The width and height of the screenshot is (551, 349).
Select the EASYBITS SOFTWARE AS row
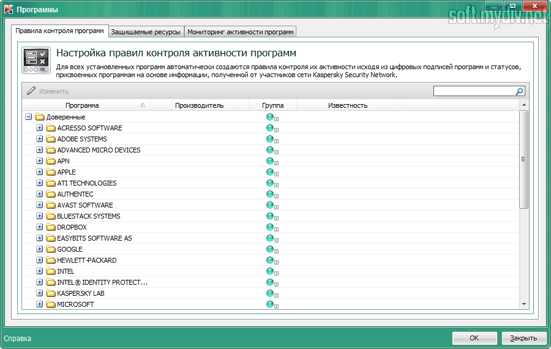(271, 238)
